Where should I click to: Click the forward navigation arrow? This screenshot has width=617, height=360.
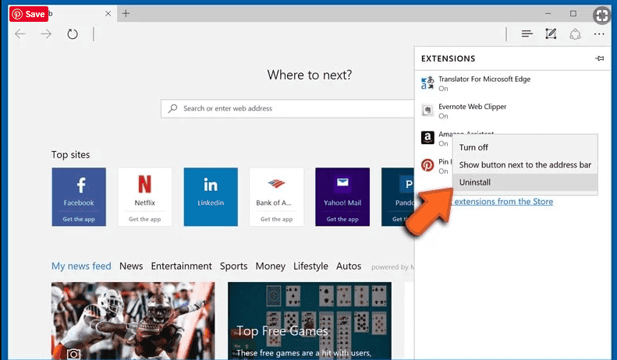coord(46,34)
